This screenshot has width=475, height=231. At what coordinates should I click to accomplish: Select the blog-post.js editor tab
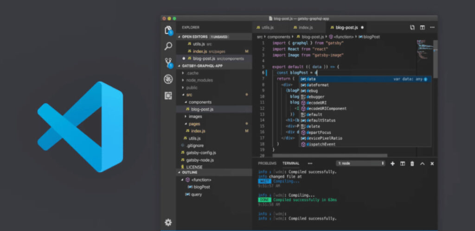347,27
